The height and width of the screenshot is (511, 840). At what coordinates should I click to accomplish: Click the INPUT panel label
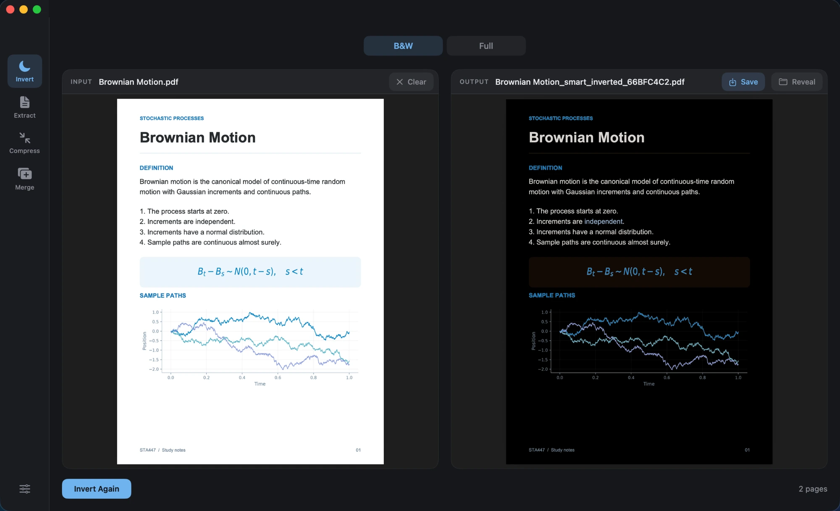[x=81, y=82]
